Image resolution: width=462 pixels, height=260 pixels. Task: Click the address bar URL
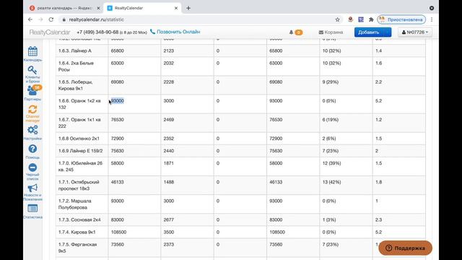tap(96, 19)
